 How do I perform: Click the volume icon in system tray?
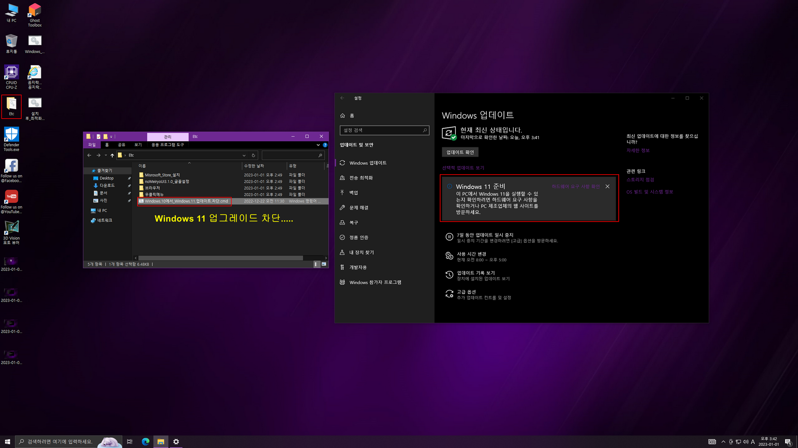coord(745,442)
